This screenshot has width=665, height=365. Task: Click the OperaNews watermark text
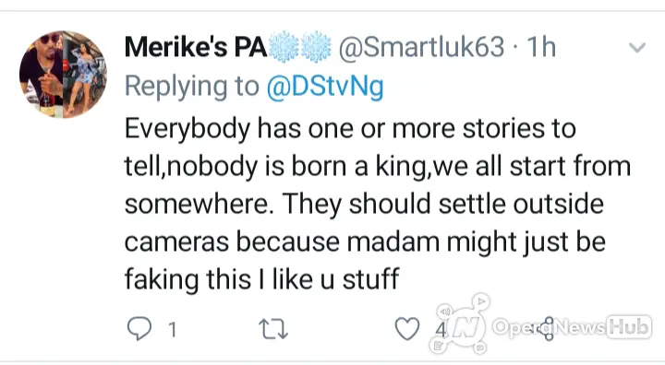click(x=549, y=327)
